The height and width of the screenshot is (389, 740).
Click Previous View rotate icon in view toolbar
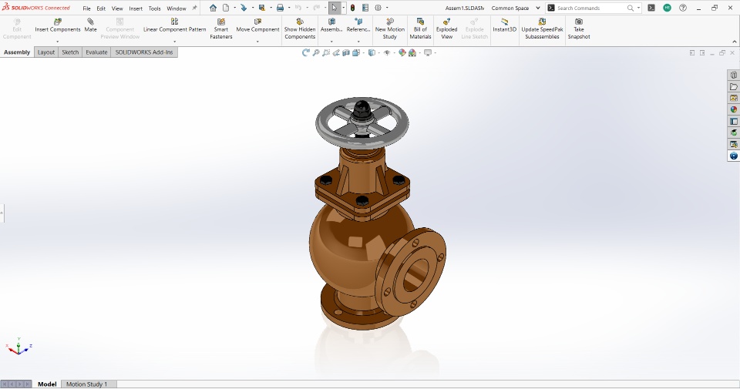click(306, 53)
